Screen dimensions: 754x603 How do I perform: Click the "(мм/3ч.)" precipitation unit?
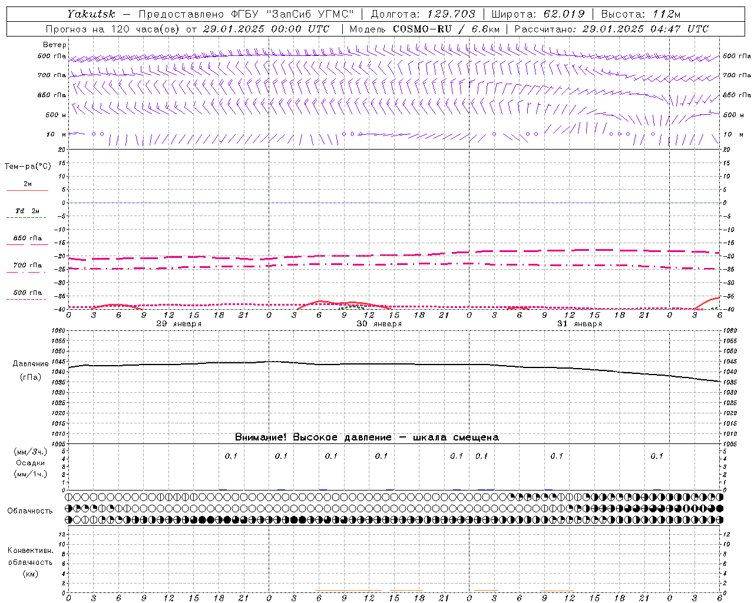coord(31,452)
